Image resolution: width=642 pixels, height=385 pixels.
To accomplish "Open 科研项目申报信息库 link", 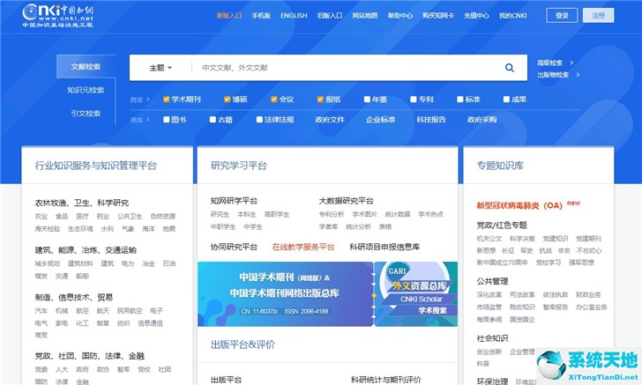I will (x=384, y=247).
